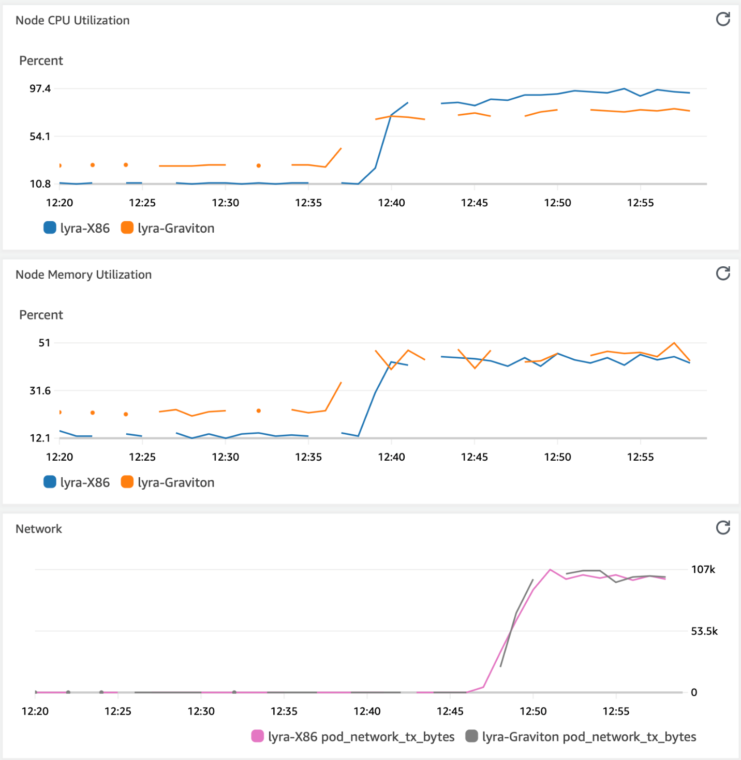The image size is (741, 760).
Task: Click the pink lyra-X86 pod_network_tx_bytes legend marker
Action: click(257, 736)
